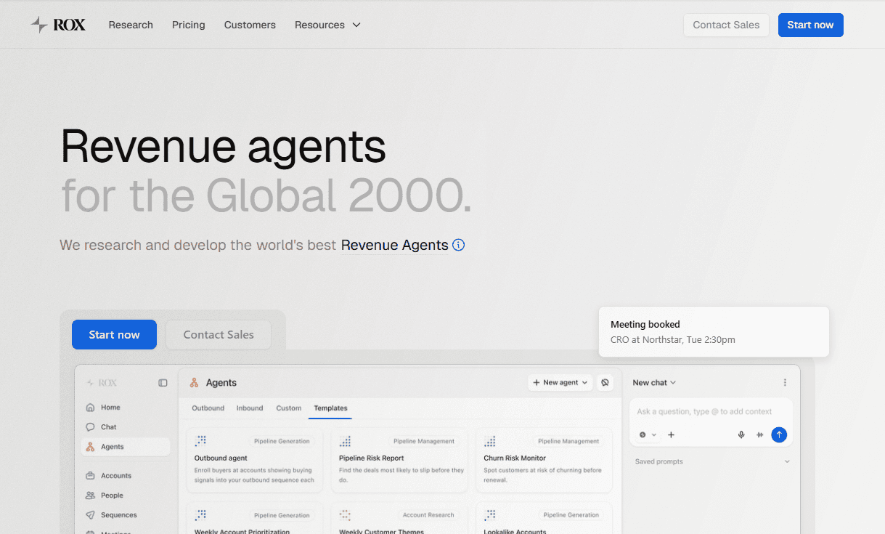Click the blue send arrow button
The height and width of the screenshot is (534, 885).
[x=779, y=434]
